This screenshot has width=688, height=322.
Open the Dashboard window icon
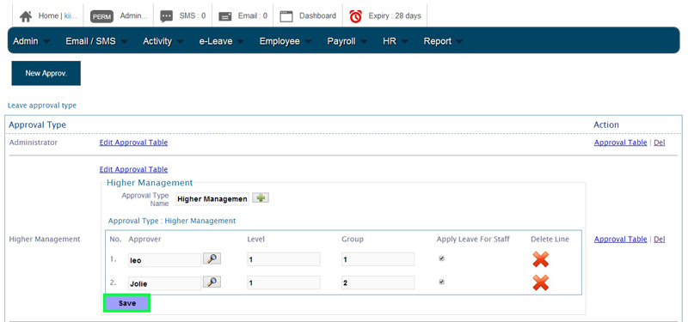point(286,16)
